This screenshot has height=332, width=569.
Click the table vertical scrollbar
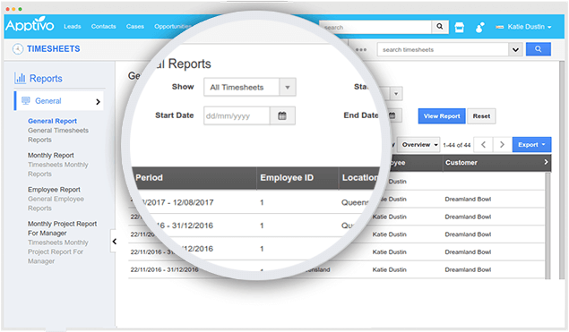click(548, 225)
